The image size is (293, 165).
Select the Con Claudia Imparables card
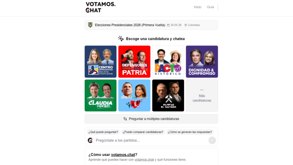click(x=101, y=95)
